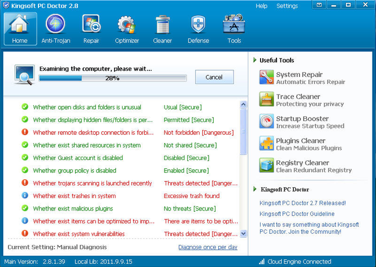Click the 28% examination progress bar
The image size is (376, 267).
(112, 78)
